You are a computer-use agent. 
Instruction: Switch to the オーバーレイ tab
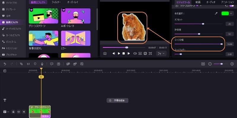[x=73, y=2]
